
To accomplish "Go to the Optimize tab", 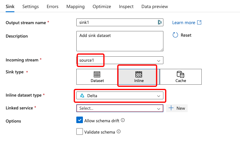I will point(102,7).
